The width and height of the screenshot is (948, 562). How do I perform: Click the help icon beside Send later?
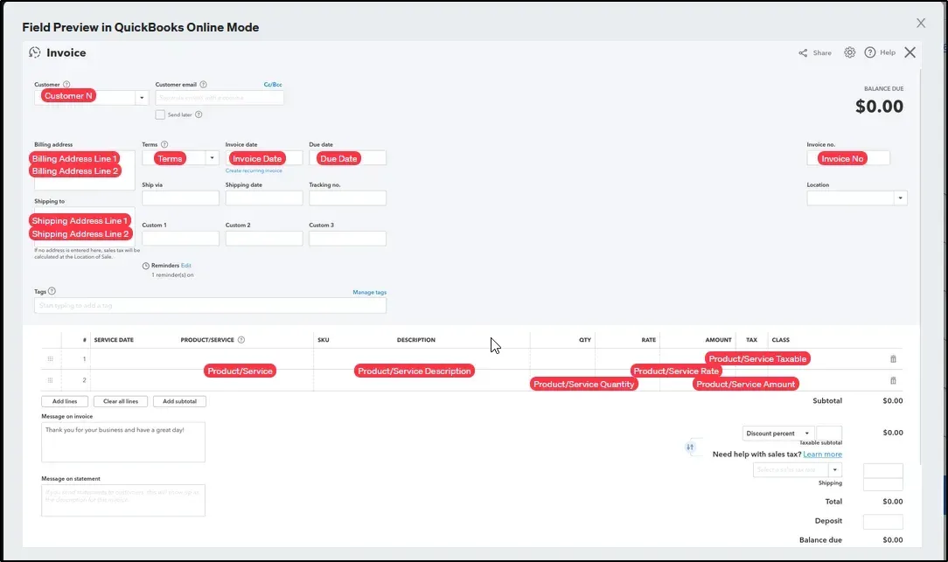[199, 114]
